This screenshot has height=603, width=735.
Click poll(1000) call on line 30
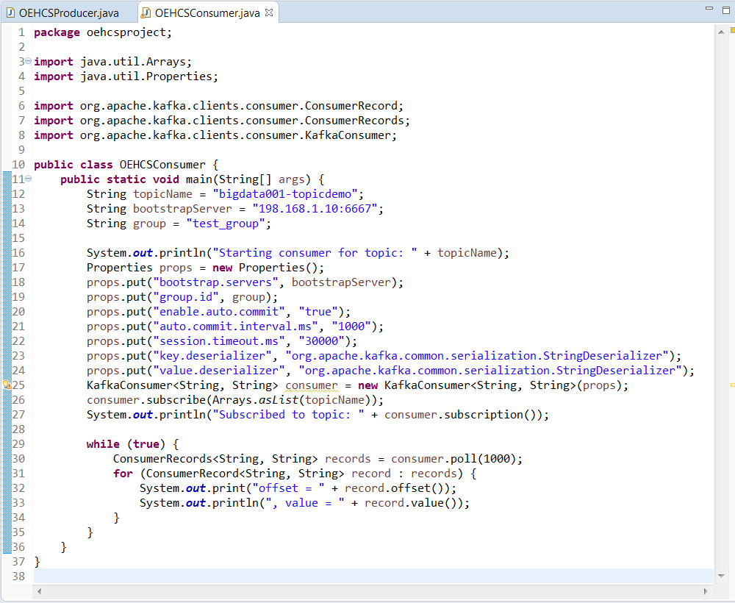click(x=482, y=459)
